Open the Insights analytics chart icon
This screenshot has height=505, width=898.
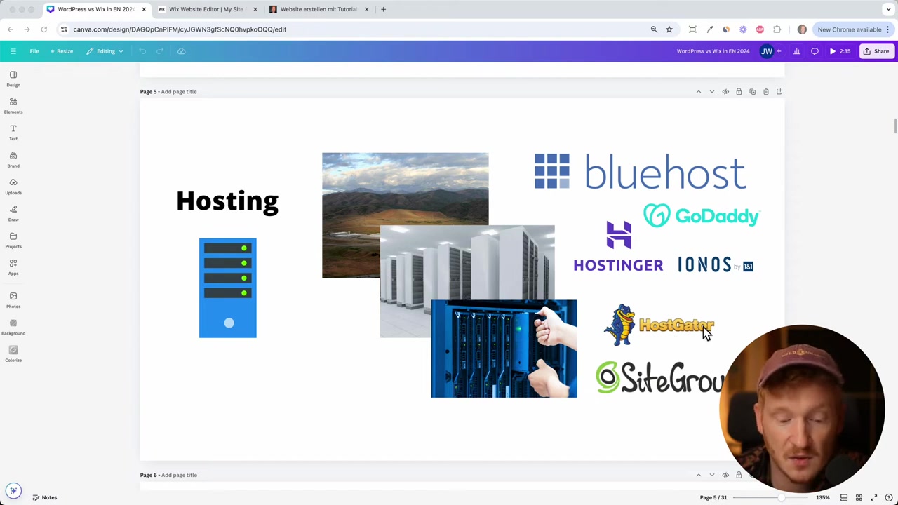[796, 51]
